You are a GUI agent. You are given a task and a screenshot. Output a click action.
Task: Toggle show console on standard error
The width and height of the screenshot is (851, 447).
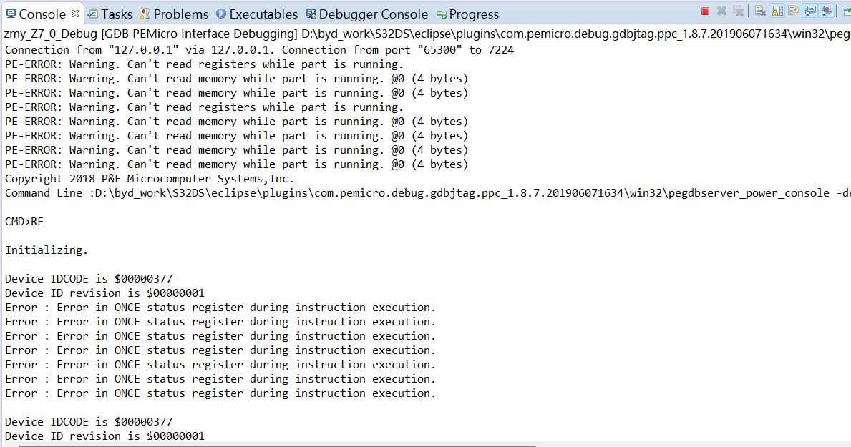click(827, 11)
